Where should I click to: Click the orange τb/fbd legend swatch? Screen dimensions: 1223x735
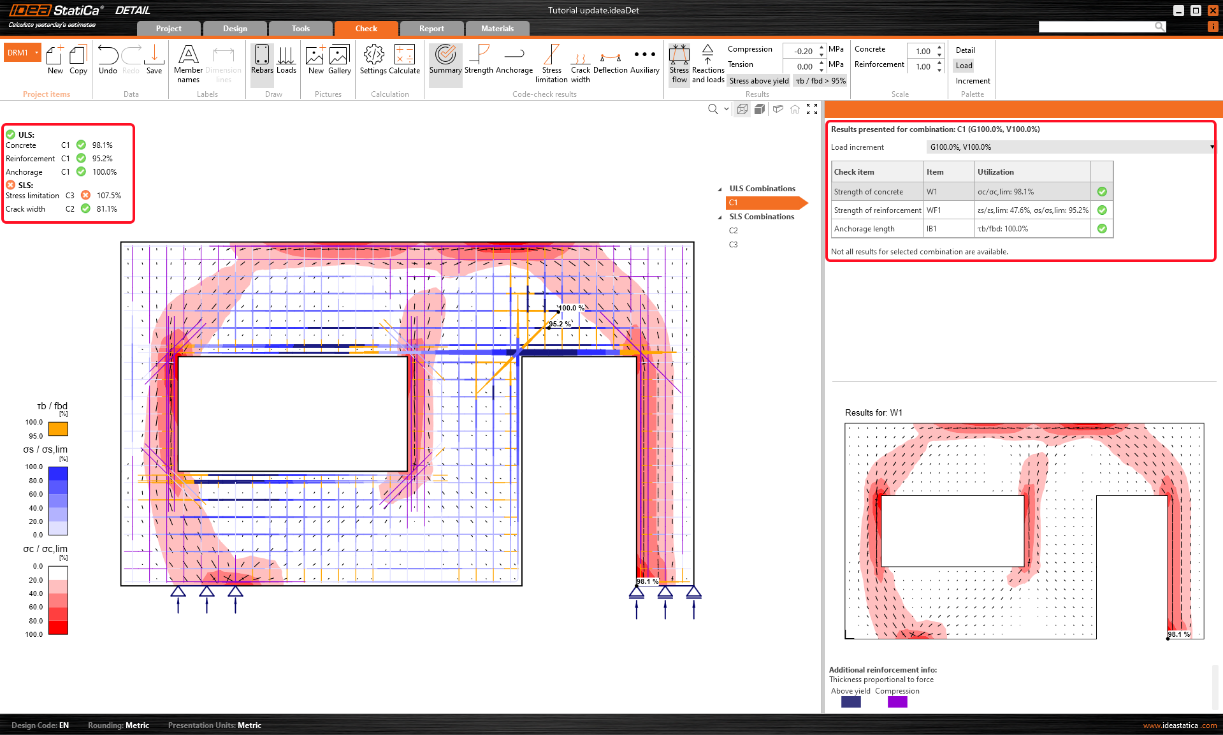coord(58,429)
